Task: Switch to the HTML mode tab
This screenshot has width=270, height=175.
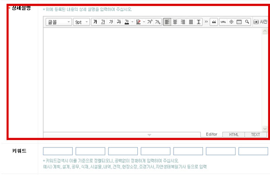Action: click(x=234, y=135)
